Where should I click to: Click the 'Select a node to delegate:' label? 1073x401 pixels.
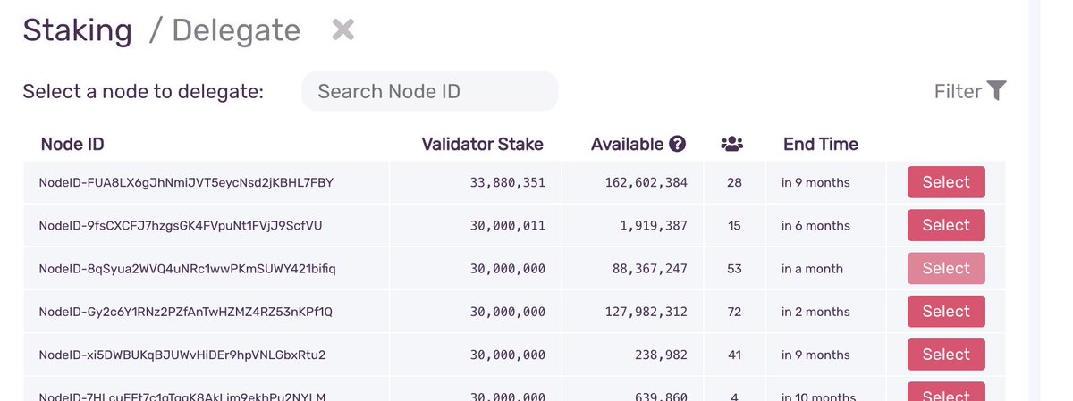(x=143, y=91)
